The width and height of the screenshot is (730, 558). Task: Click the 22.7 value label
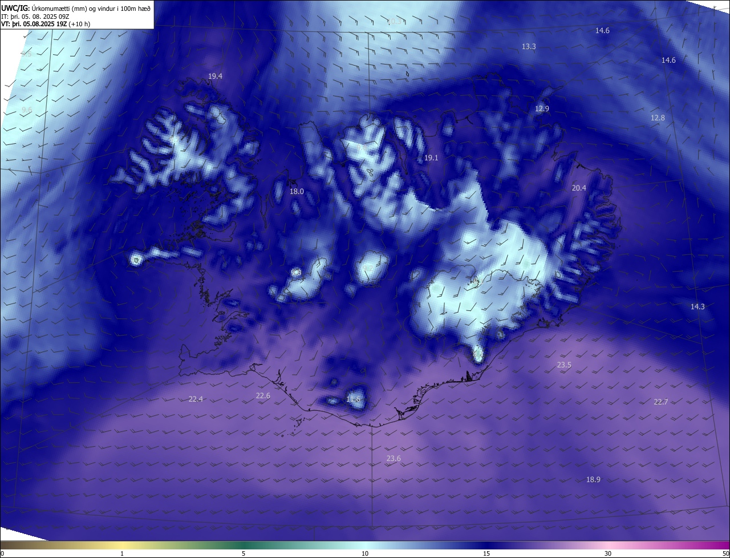point(660,402)
